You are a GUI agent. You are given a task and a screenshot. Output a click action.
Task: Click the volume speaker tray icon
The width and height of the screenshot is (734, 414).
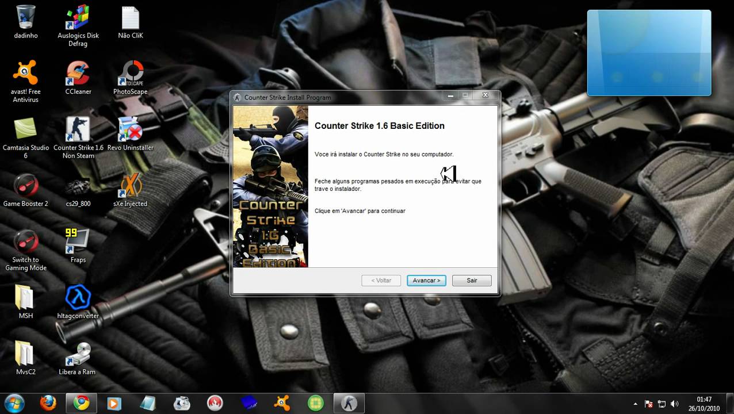coord(674,404)
